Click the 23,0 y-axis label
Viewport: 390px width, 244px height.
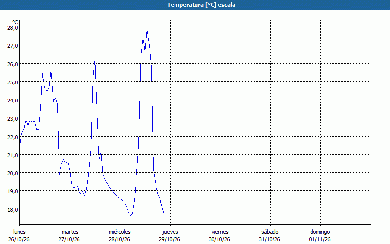tap(13, 119)
